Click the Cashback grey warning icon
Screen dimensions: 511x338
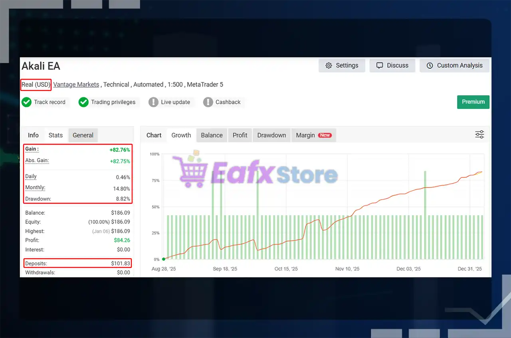tap(208, 102)
